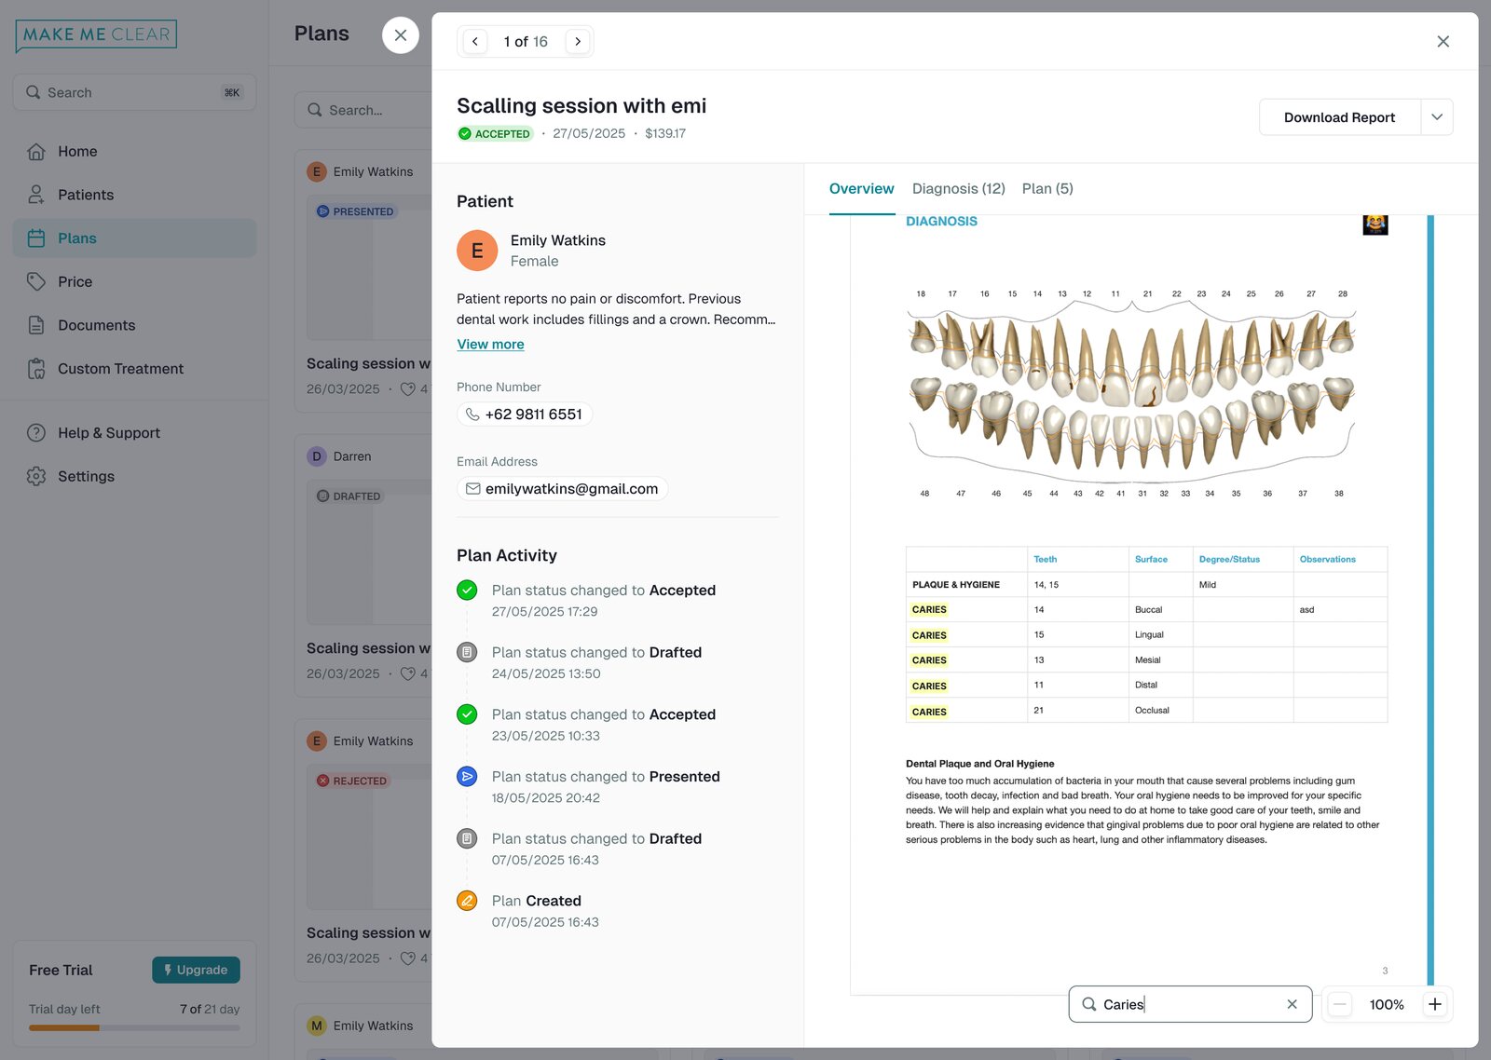Viewport: 1491px width, 1060px height.
Task: Click the PRESENTED badge on background plan card
Action: coord(356,211)
